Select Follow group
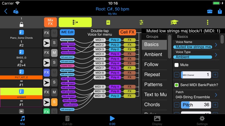225x126 pixels. (154, 64)
